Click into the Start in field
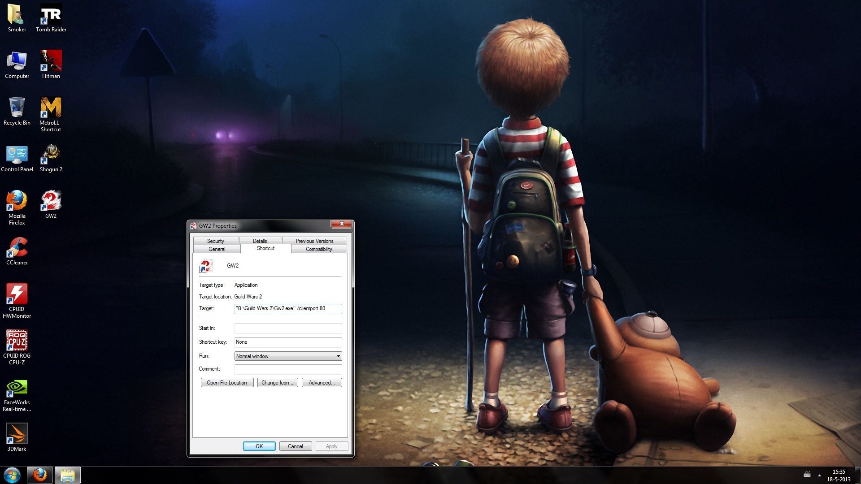The image size is (861, 484). pos(288,328)
